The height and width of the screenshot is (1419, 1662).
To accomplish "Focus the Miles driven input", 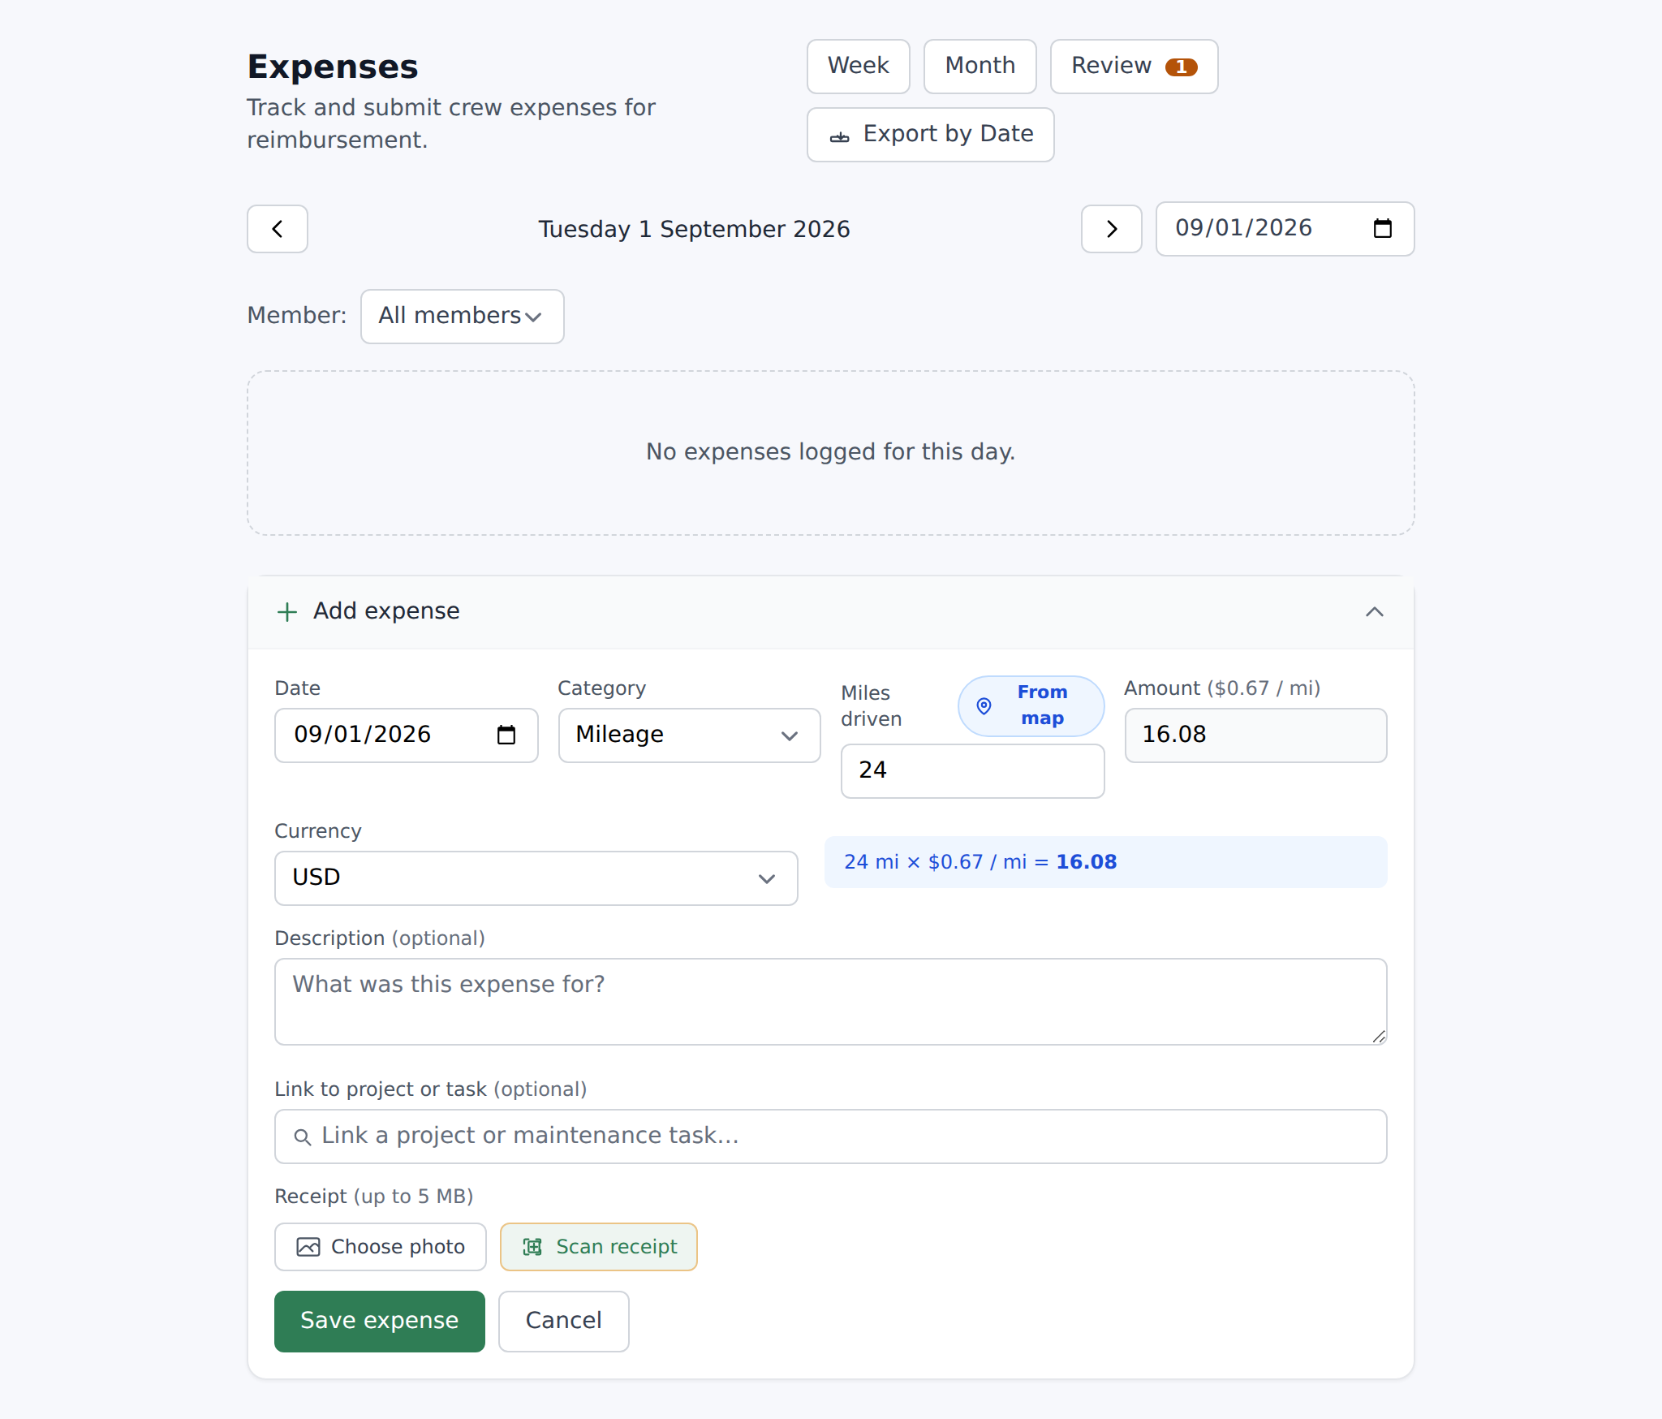I will (x=972, y=771).
